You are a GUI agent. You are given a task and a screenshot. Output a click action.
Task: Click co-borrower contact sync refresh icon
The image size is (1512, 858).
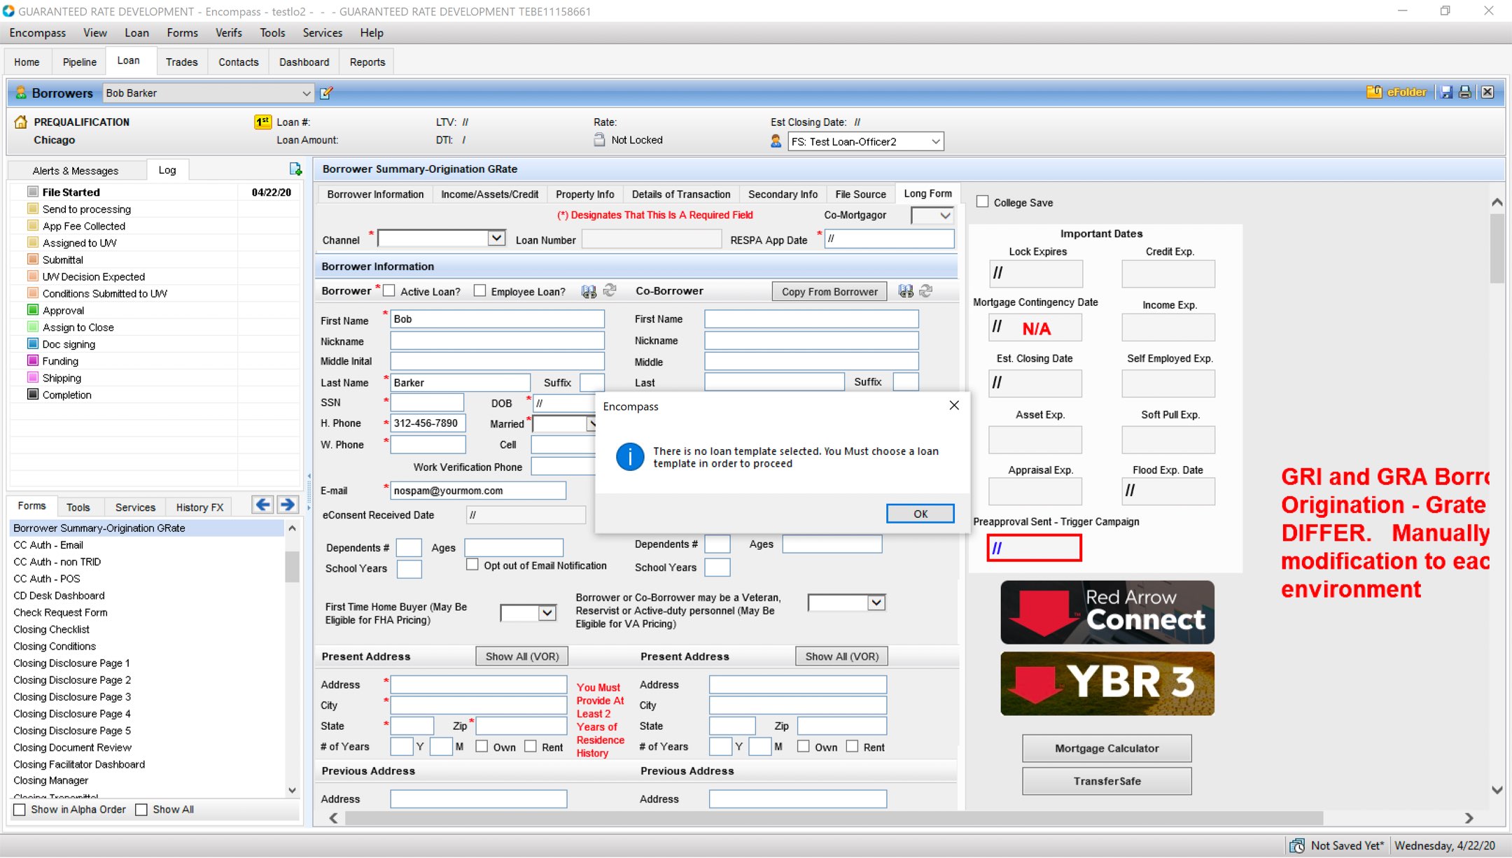[x=925, y=291]
